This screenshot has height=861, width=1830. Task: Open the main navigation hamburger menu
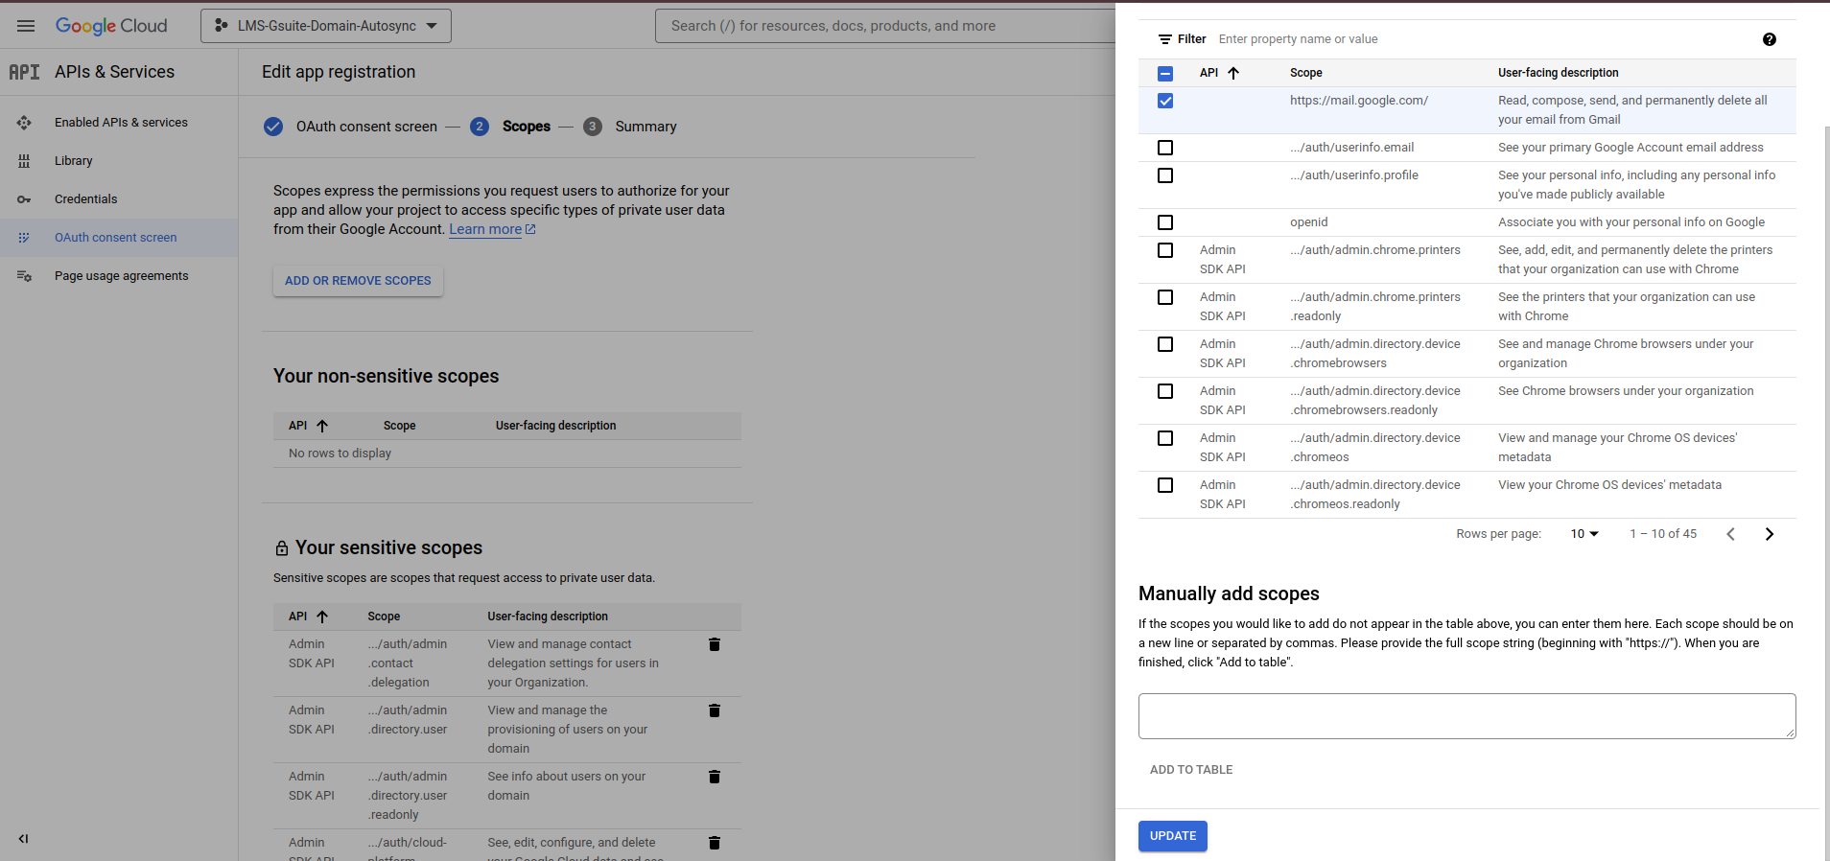point(26,26)
